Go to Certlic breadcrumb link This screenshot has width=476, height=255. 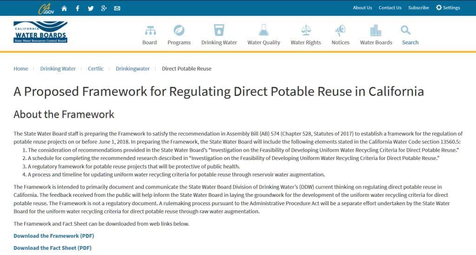[96, 69]
